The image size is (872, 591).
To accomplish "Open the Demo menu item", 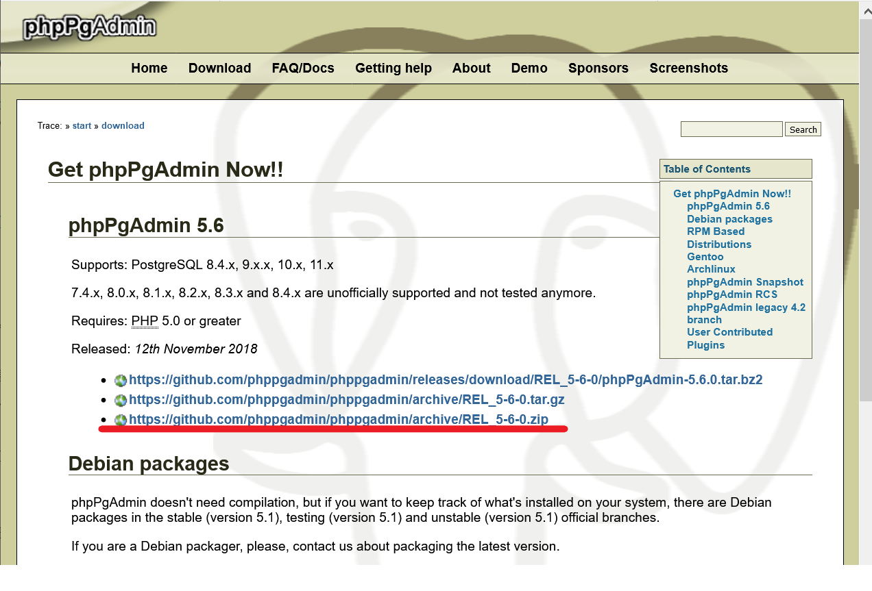I will point(529,68).
